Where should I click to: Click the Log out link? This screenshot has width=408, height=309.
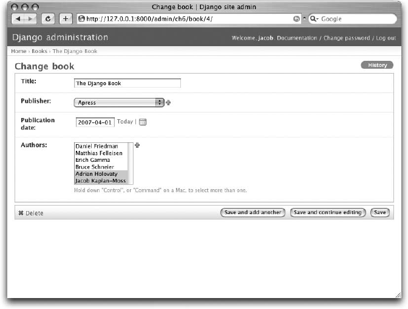coord(386,38)
